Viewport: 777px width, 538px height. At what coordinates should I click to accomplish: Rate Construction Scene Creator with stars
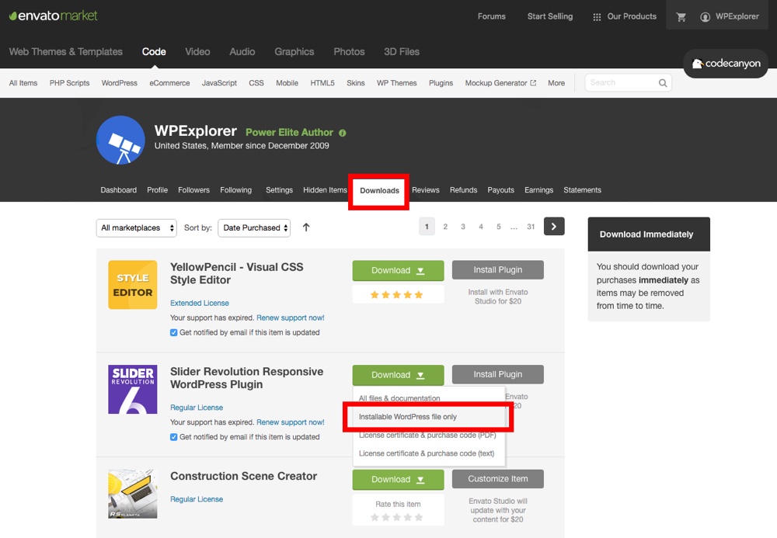click(397, 517)
